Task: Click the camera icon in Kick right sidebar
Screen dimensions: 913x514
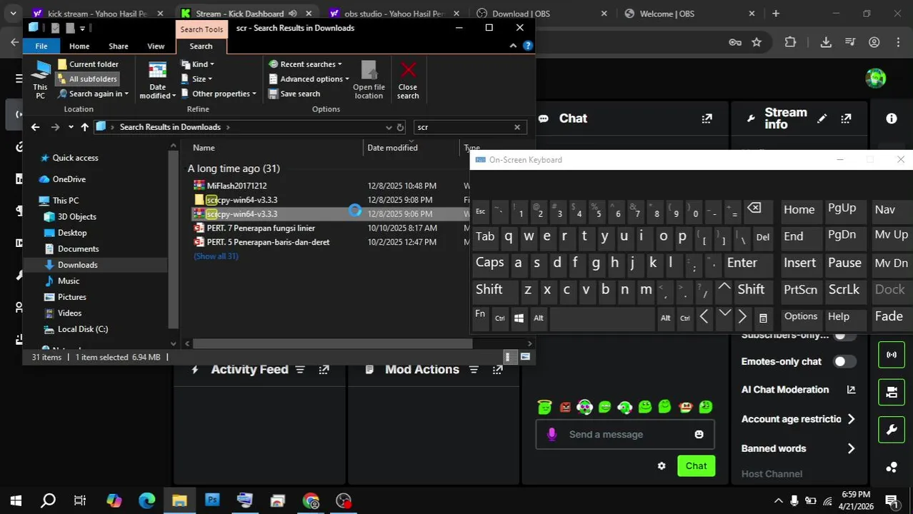Action: tap(892, 392)
